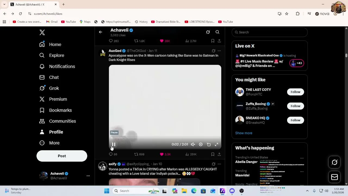Viewport: 348px width, 196px height.
Task: Open floating Grok button
Action: click(x=334, y=163)
